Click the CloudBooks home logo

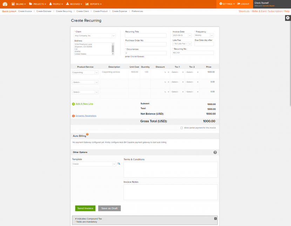(5, 4)
